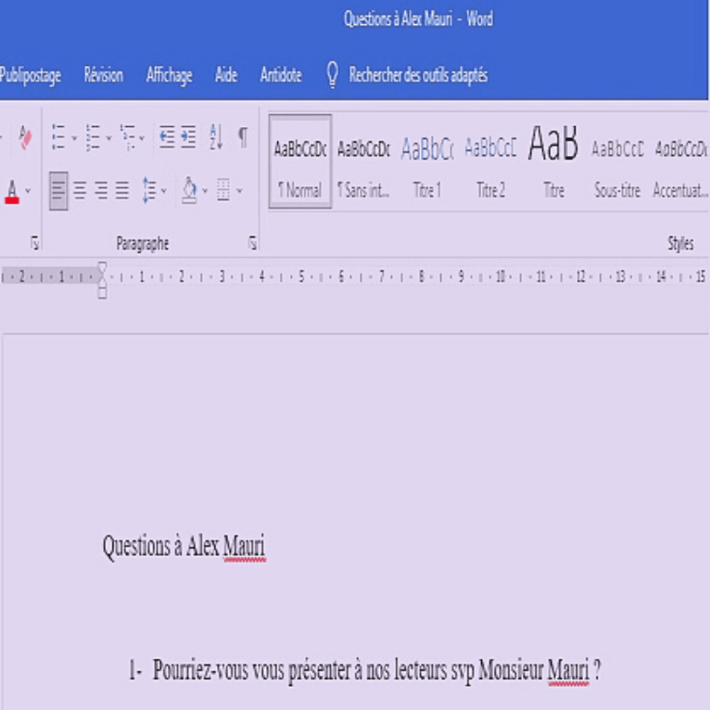Justify the paragraph text
This screenshot has height=710, width=710.
click(x=123, y=190)
